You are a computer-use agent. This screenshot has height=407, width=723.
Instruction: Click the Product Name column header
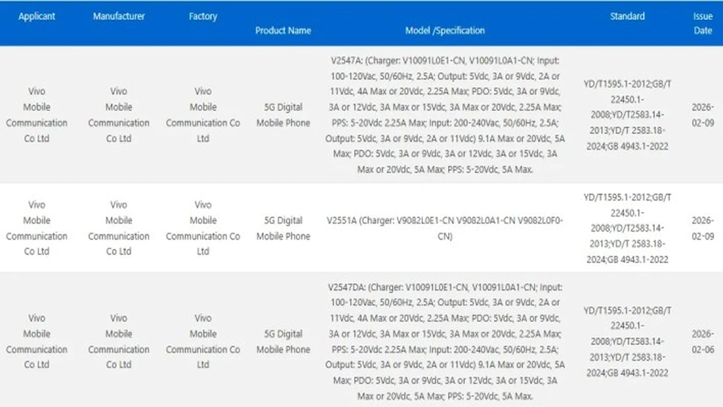[x=283, y=31]
